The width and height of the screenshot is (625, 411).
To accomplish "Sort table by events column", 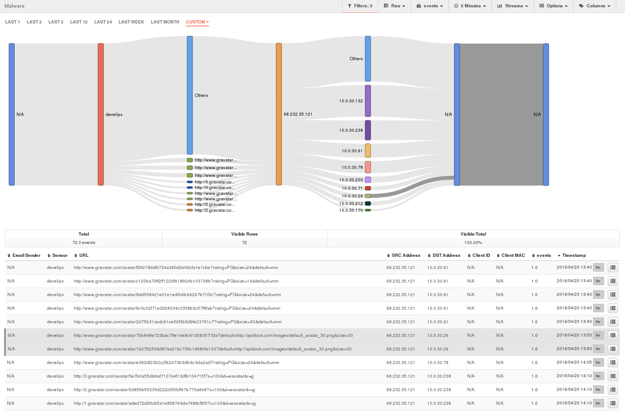I will (541, 255).
